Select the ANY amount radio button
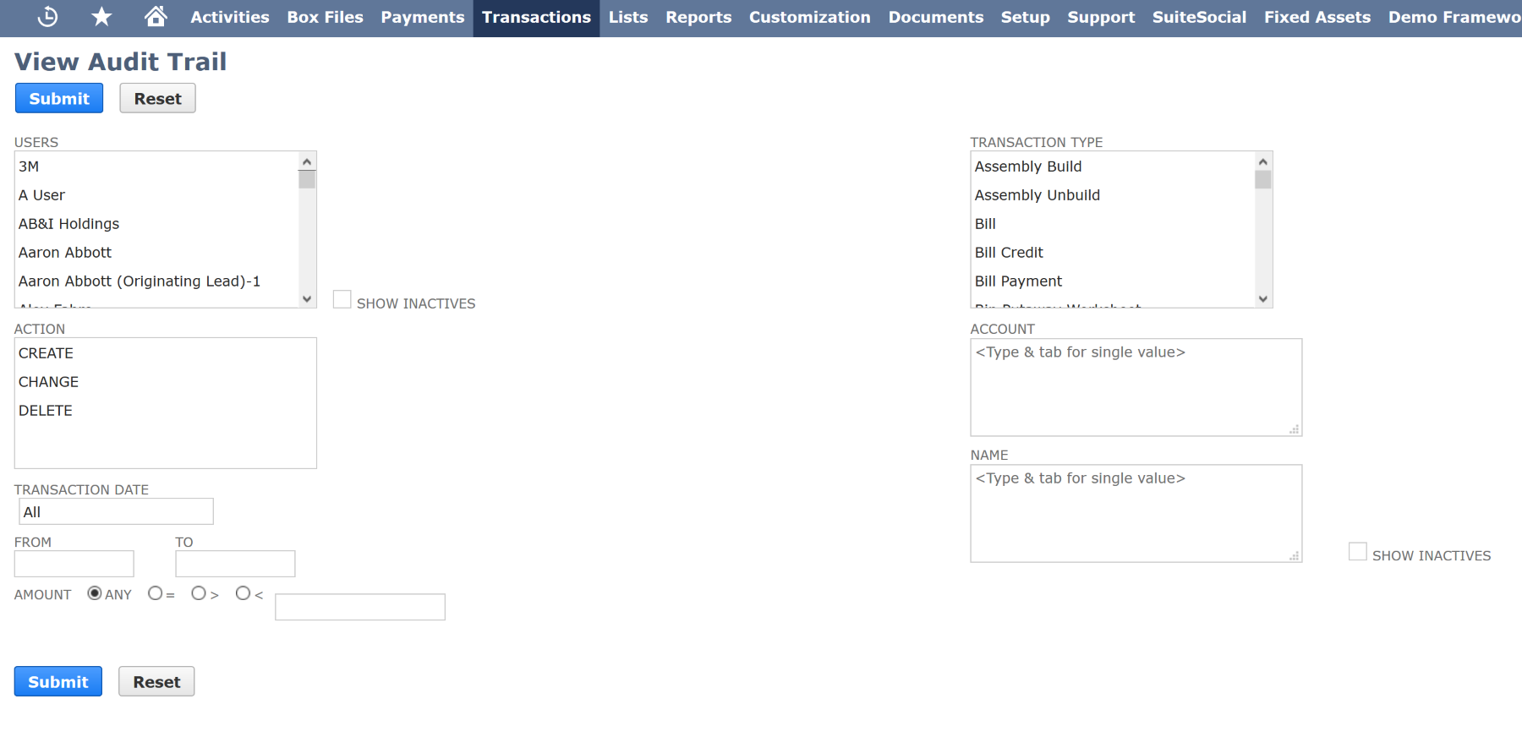 click(95, 593)
